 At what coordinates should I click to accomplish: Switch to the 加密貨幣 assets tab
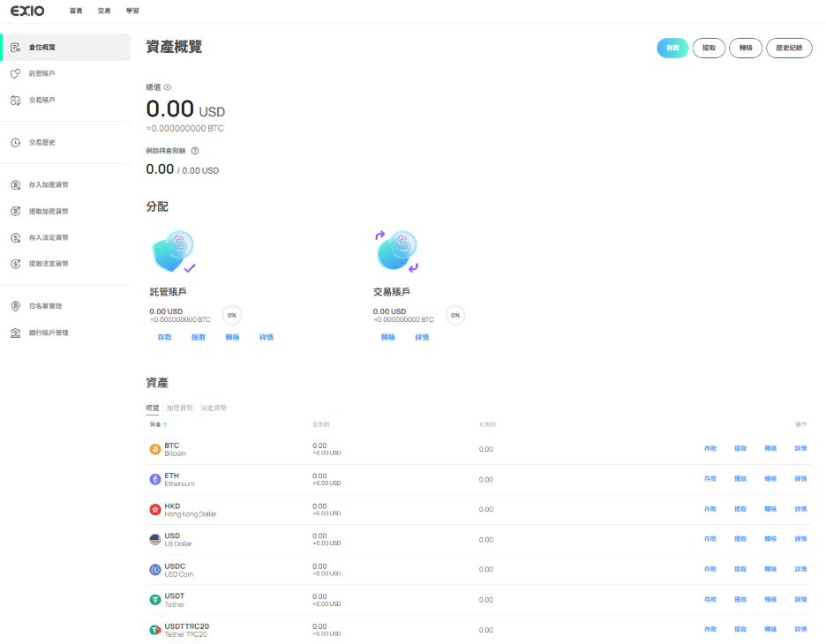point(179,408)
